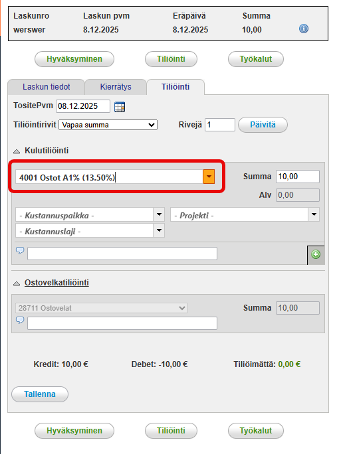Click the top Työkalut button

(256, 59)
